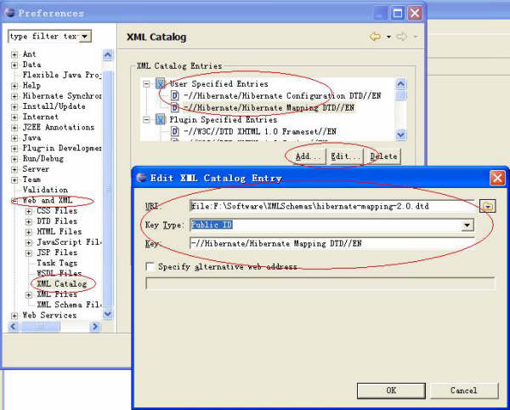Click the browse folder icon beside URI
This screenshot has width=510, height=410.
pyautogui.click(x=487, y=206)
